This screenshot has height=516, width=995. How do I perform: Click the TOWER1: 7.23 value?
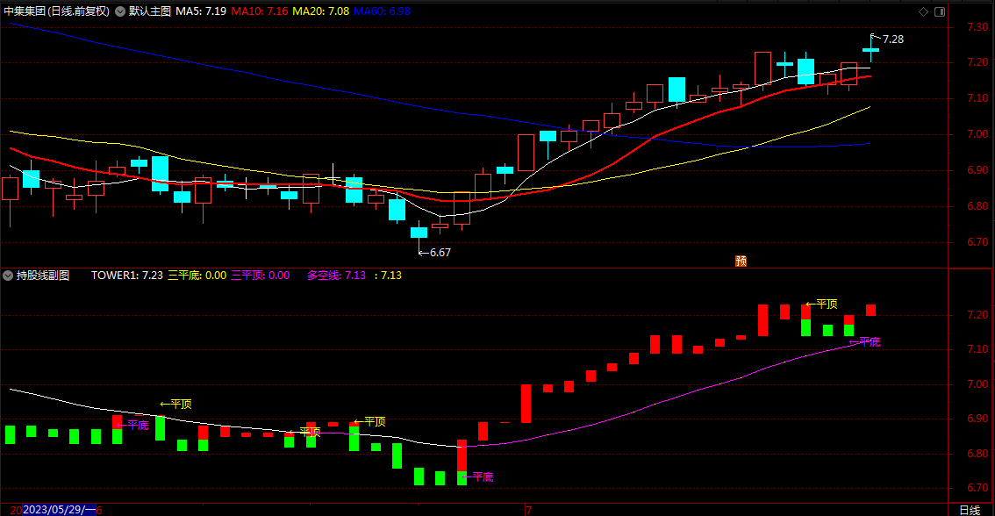(127, 276)
